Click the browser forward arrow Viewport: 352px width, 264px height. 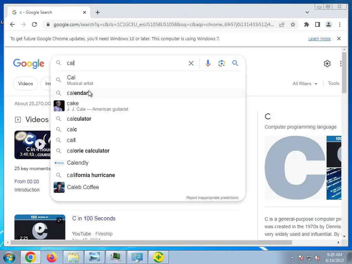[23, 24]
